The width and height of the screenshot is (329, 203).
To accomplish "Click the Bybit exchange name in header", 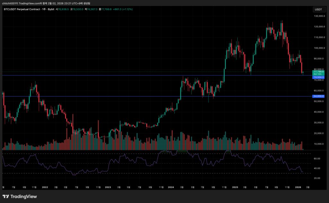I will click(x=50, y=9).
